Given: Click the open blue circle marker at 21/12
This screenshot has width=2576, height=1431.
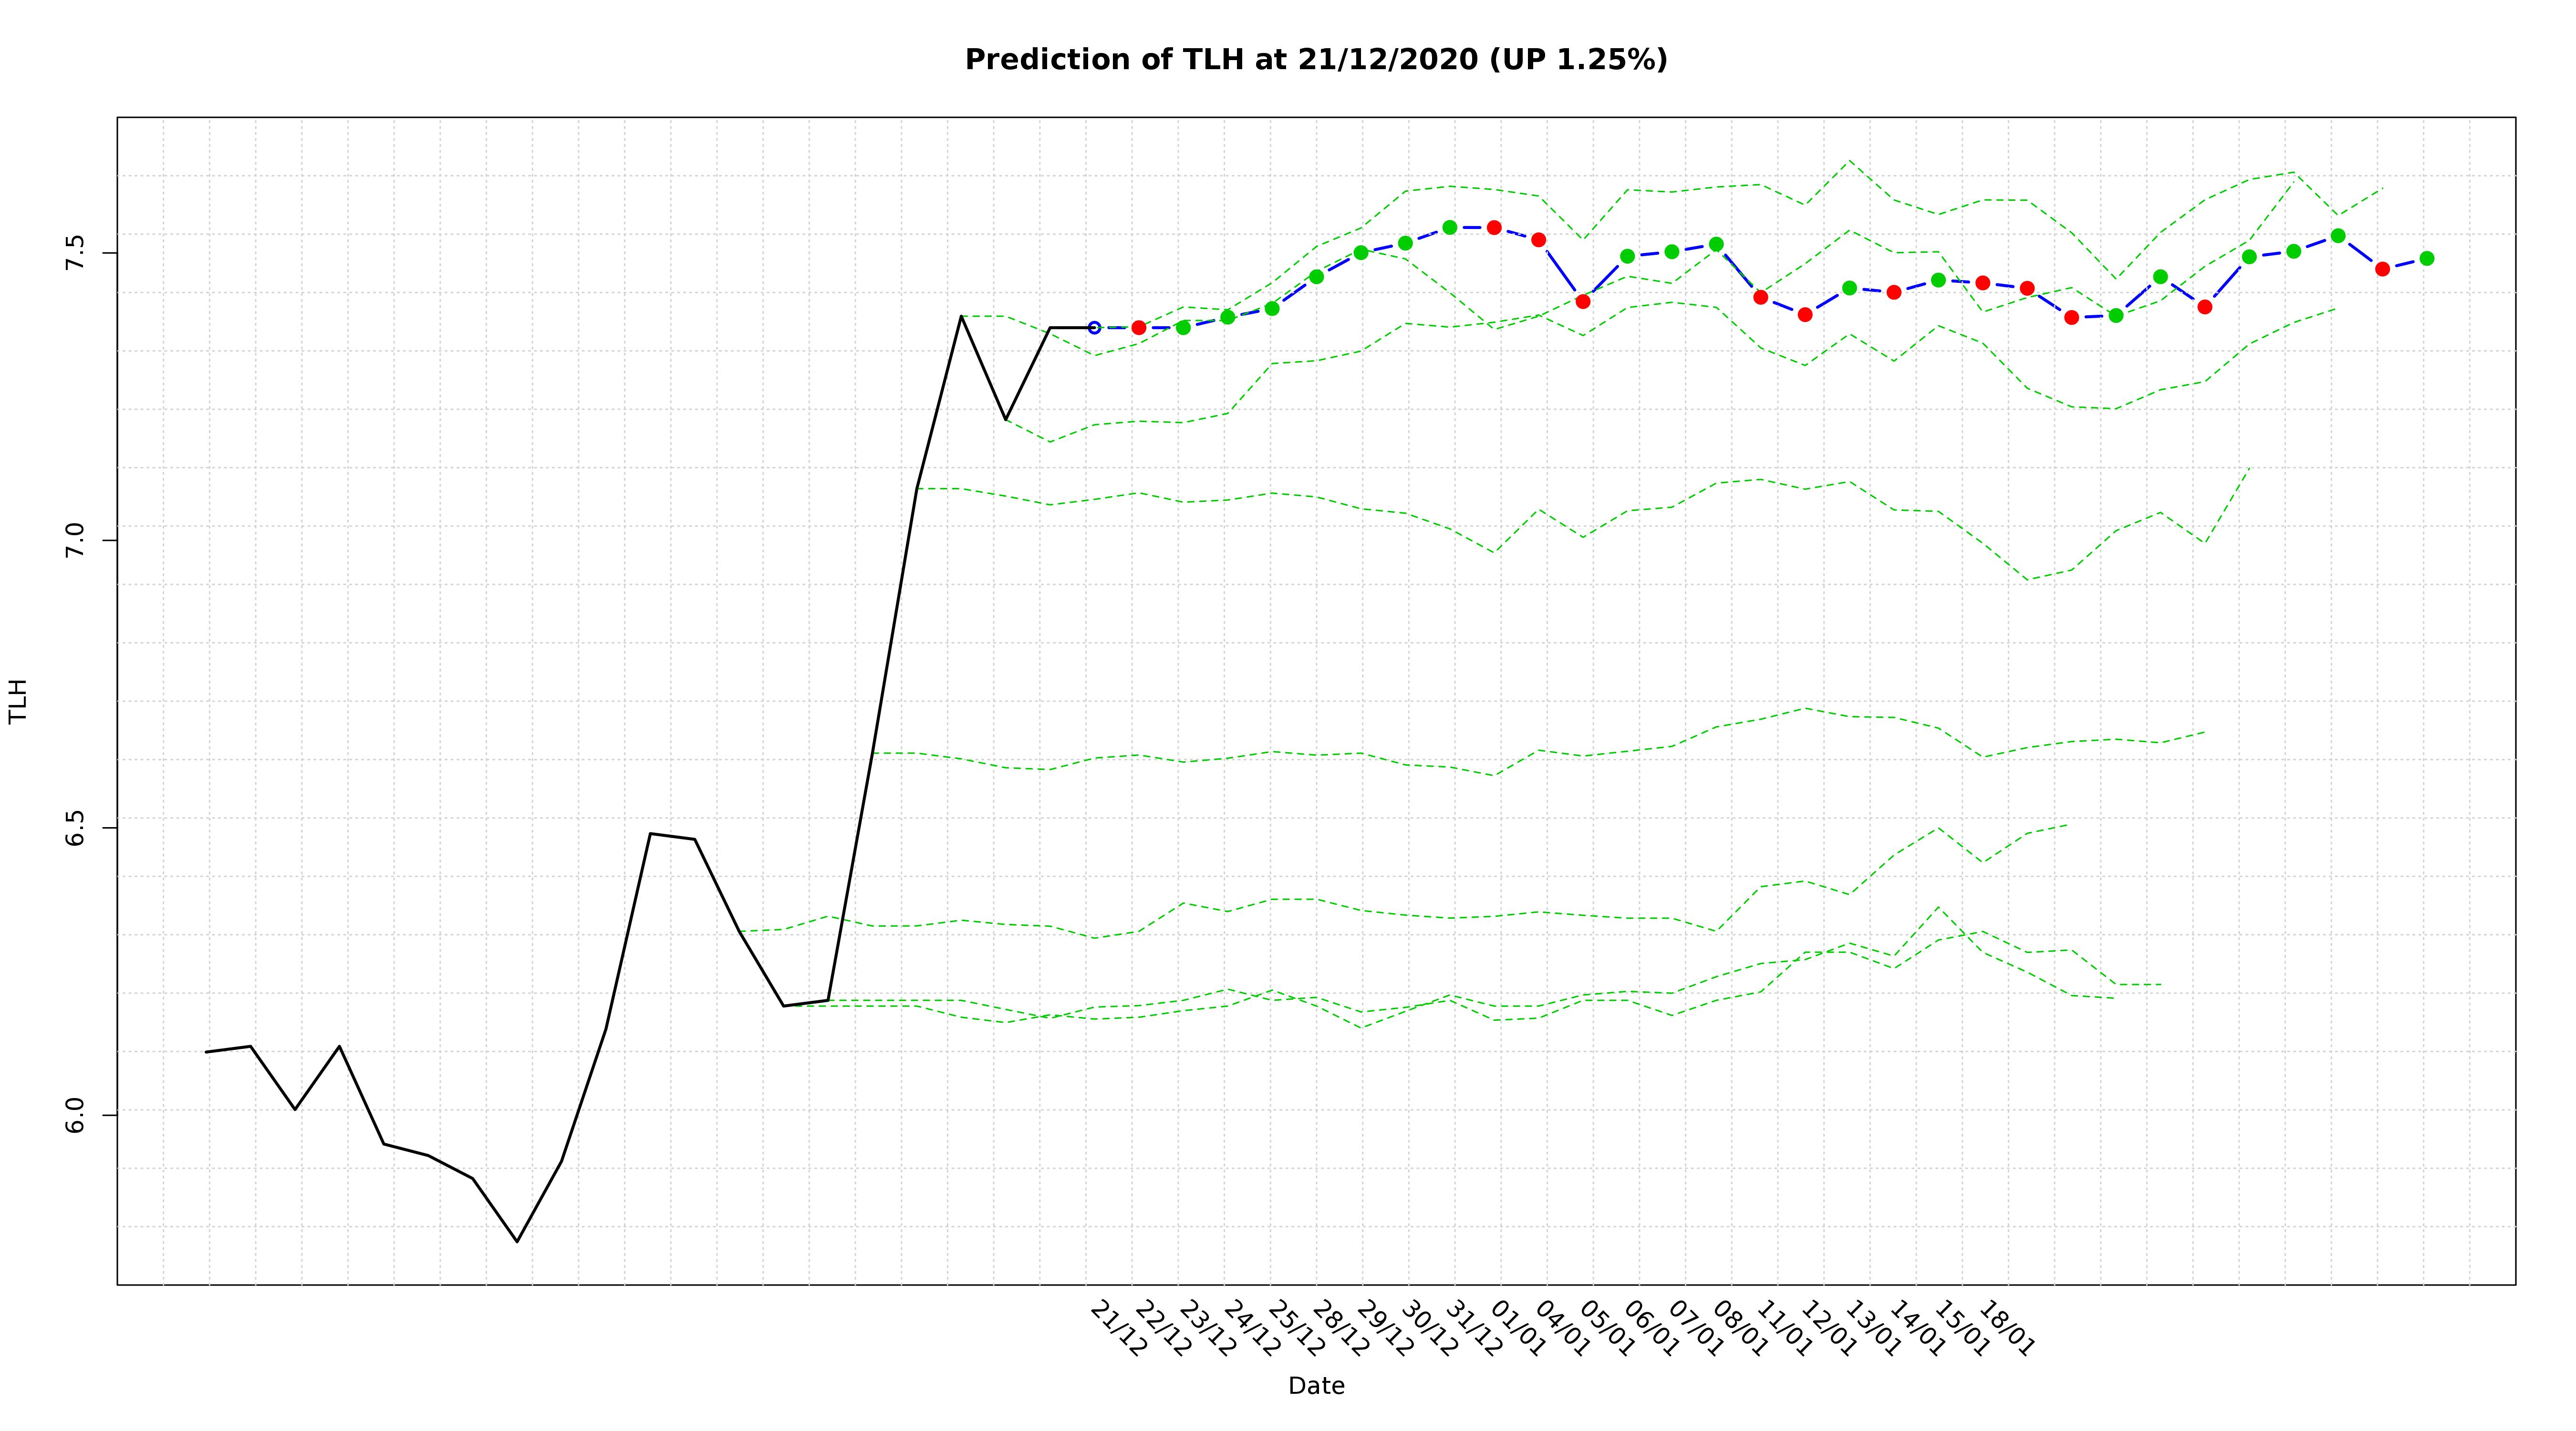Looking at the screenshot, I should 1094,328.
